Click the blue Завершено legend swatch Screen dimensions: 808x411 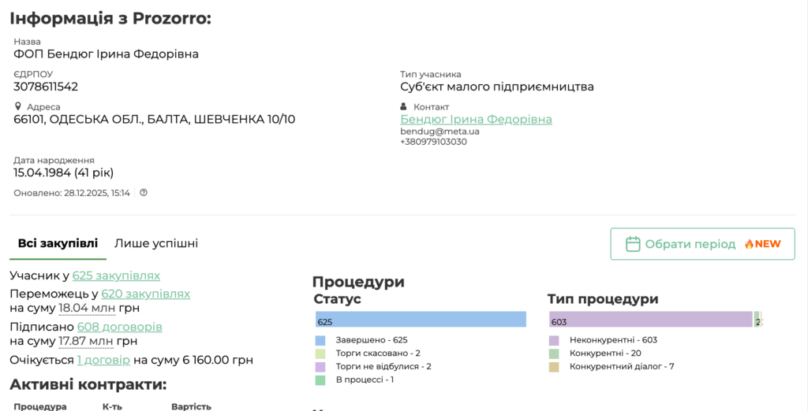coord(320,340)
